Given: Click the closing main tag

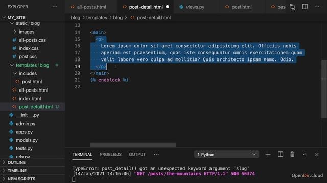Looking at the screenshot, I should tap(100, 73).
